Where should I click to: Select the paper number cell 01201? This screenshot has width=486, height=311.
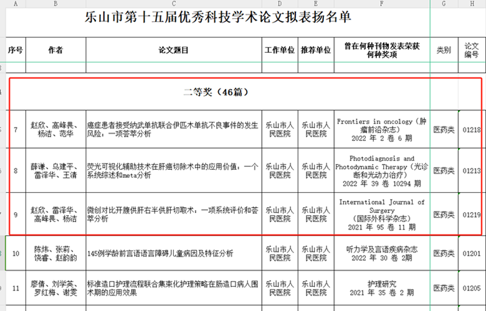[x=472, y=253]
